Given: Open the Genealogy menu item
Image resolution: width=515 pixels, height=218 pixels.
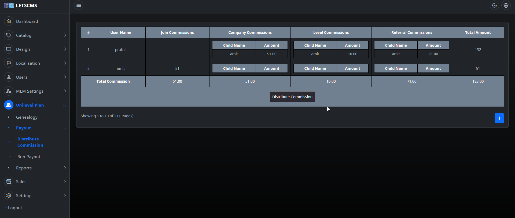Looking at the screenshot, I should tap(27, 117).
